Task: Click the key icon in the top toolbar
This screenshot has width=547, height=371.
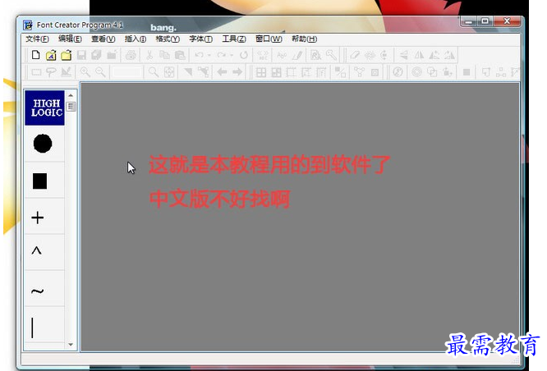Action: click(331, 55)
